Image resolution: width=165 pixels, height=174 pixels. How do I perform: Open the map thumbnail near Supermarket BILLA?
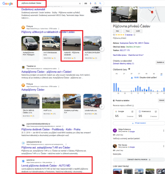[151, 14]
